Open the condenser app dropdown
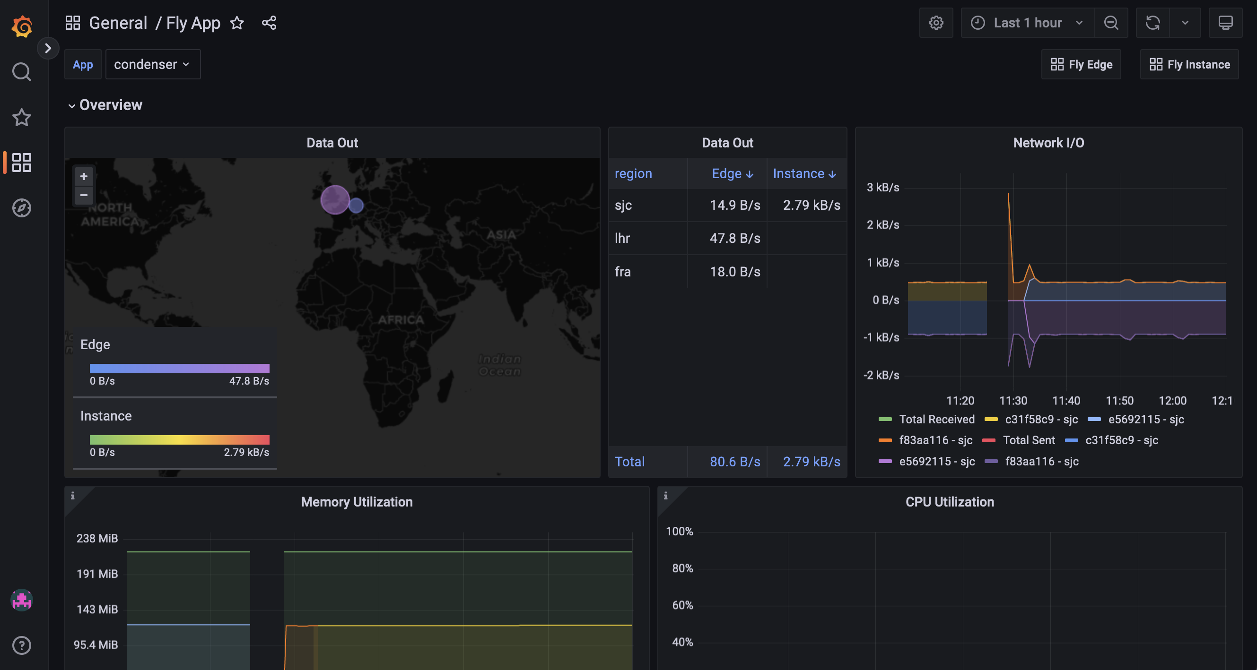The width and height of the screenshot is (1257, 670). coord(152,64)
